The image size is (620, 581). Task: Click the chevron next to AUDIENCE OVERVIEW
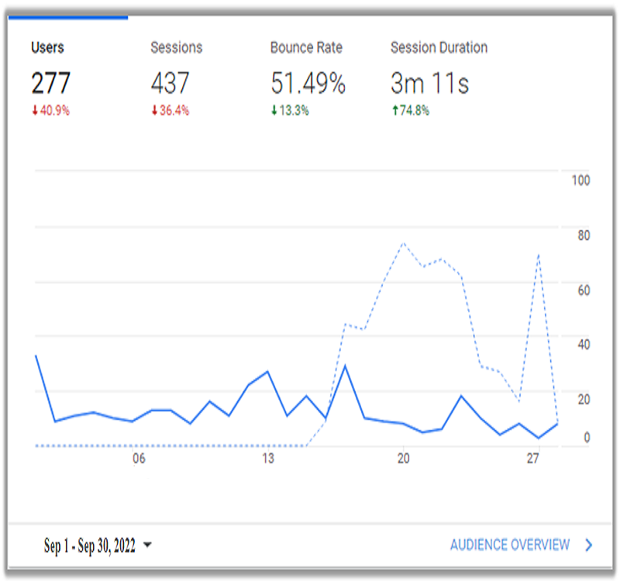coord(589,545)
